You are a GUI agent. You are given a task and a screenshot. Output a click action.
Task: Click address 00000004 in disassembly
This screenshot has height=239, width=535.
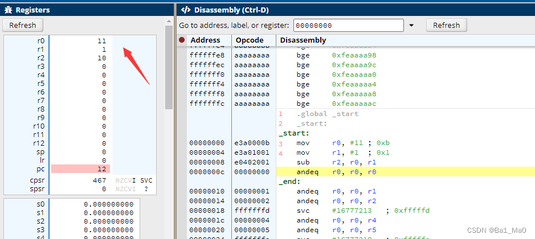click(207, 153)
